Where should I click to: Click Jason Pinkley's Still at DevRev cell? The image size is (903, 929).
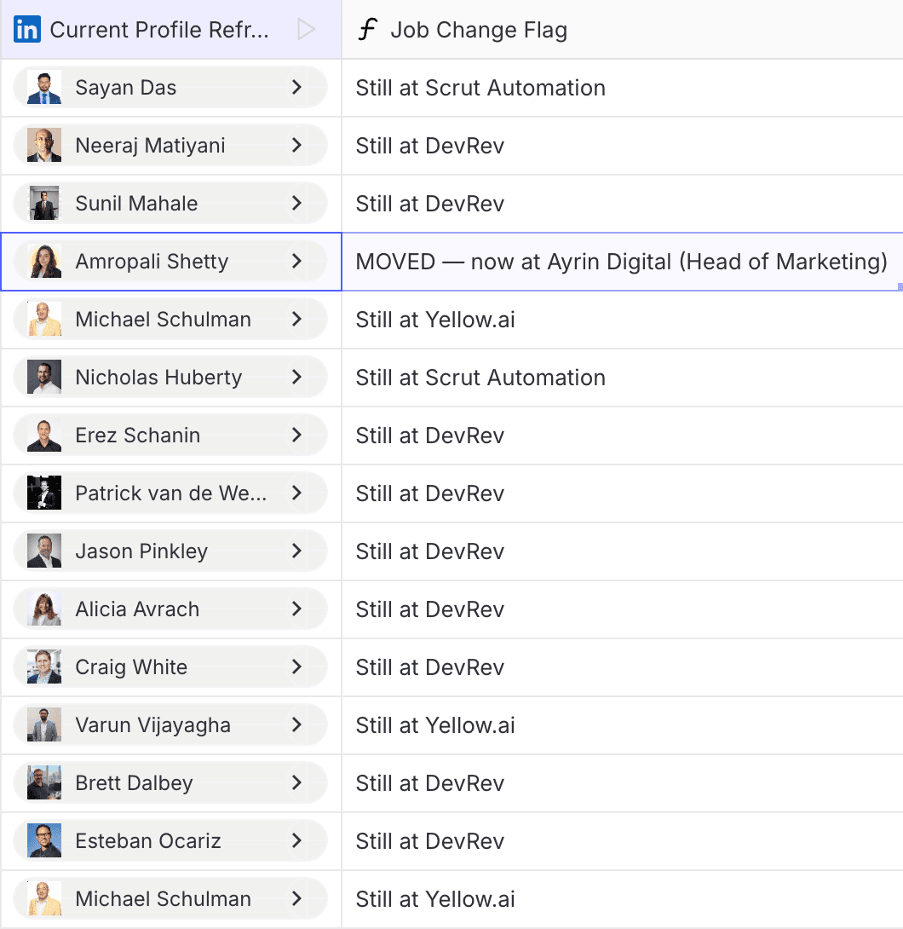point(623,551)
